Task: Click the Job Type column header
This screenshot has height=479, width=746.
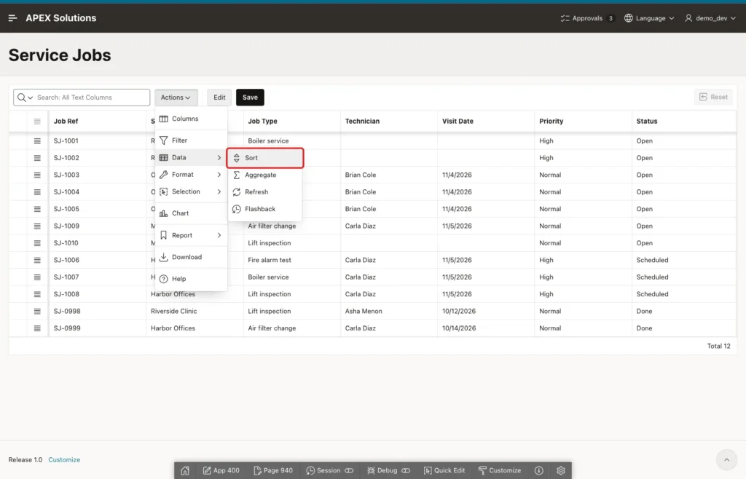Action: point(291,121)
